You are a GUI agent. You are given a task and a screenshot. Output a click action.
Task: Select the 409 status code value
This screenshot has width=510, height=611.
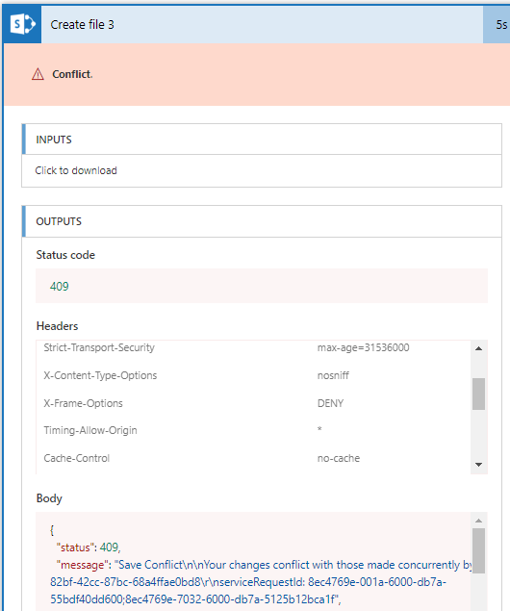click(60, 287)
